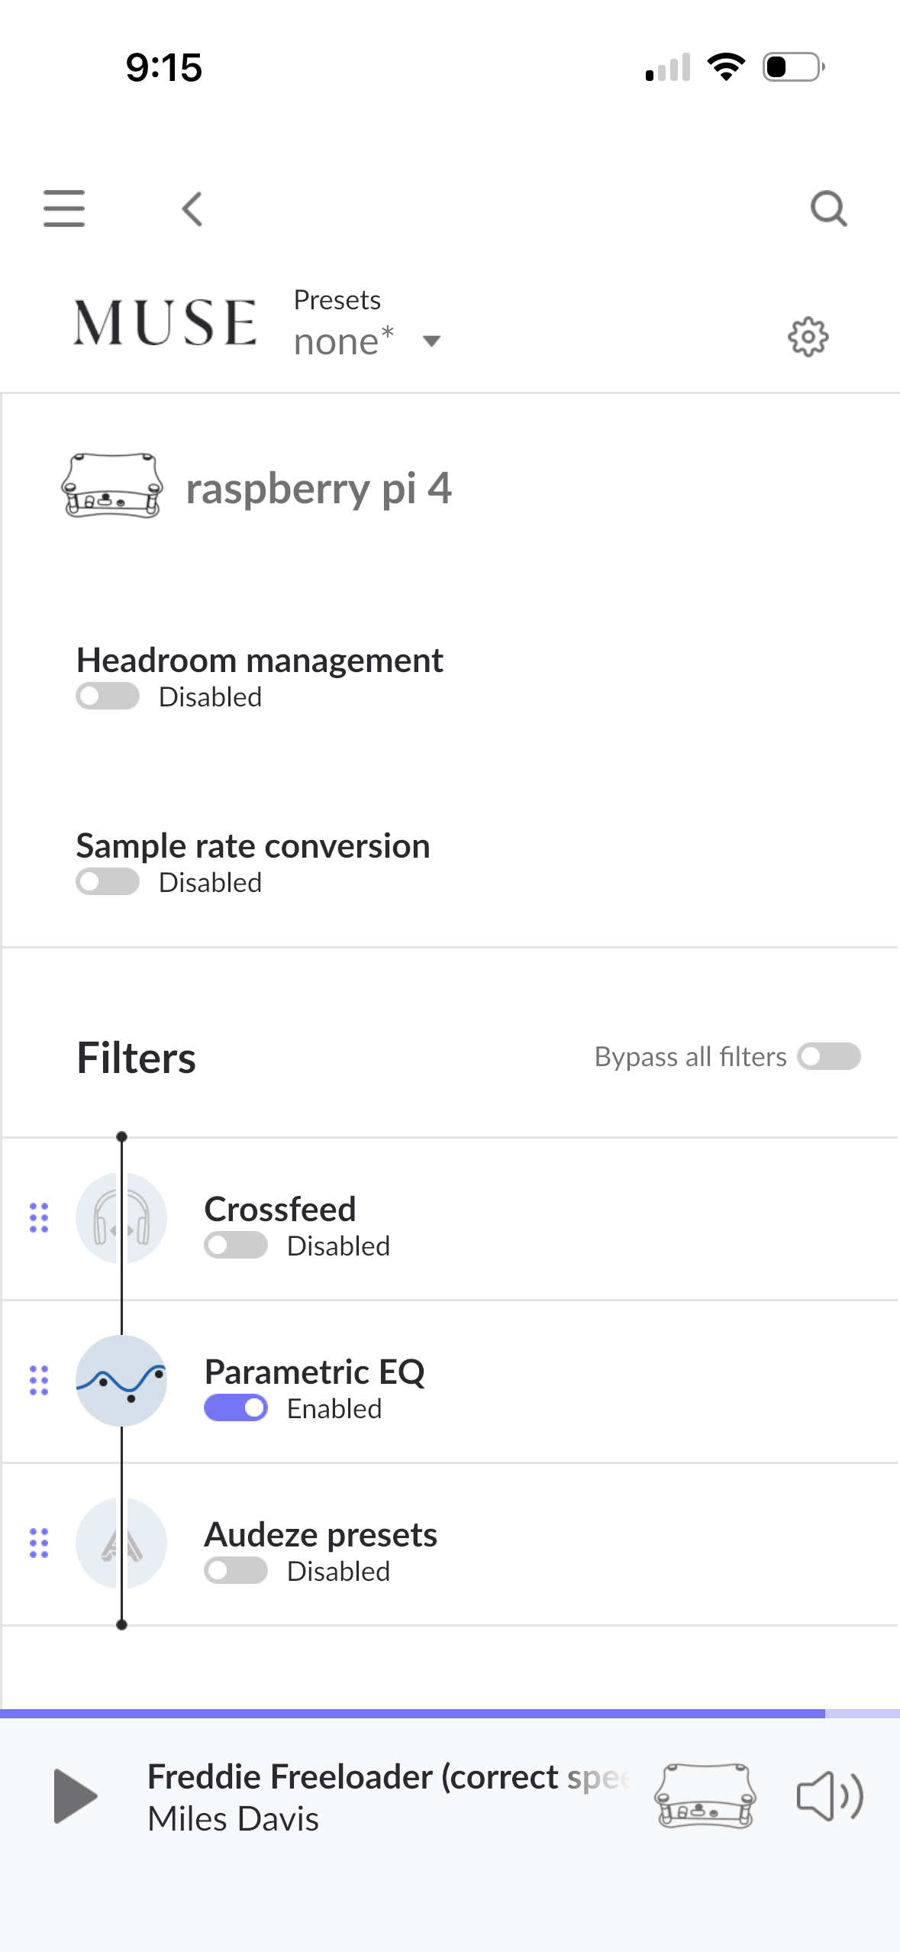
Task: Grab the Crossfeed reorder handle
Action: pos(39,1217)
